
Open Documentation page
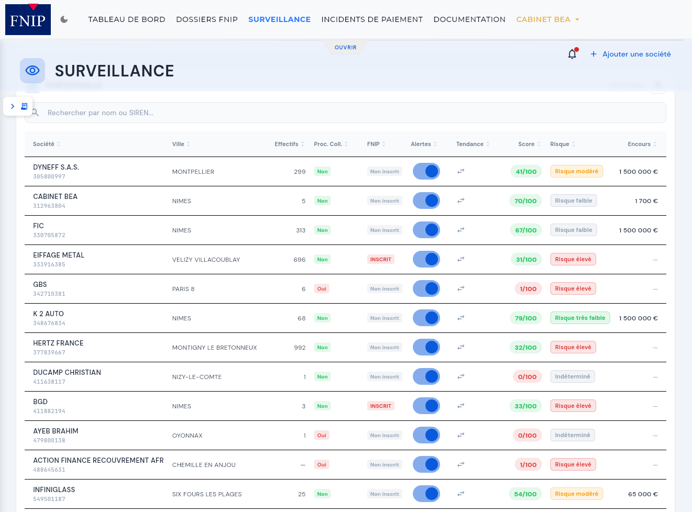(x=469, y=19)
